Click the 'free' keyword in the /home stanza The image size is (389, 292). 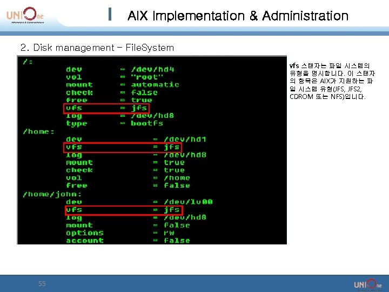(76, 185)
